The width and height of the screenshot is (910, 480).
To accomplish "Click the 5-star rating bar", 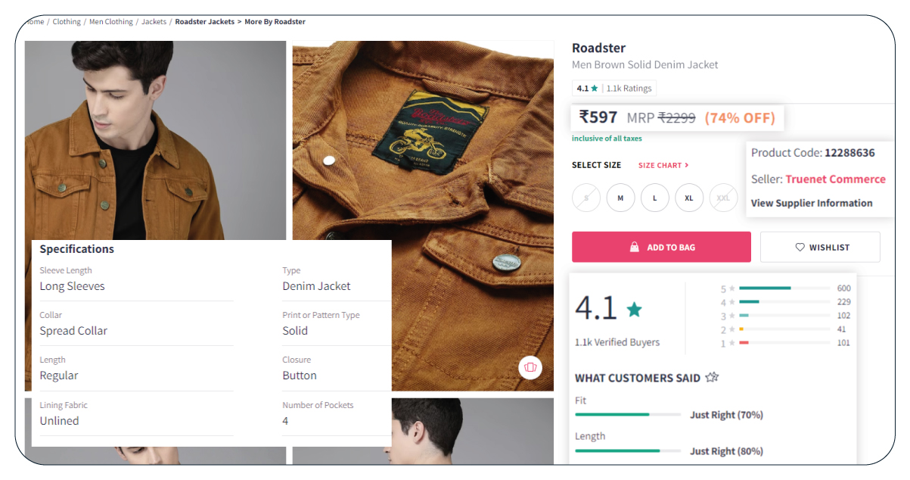I will [x=784, y=288].
